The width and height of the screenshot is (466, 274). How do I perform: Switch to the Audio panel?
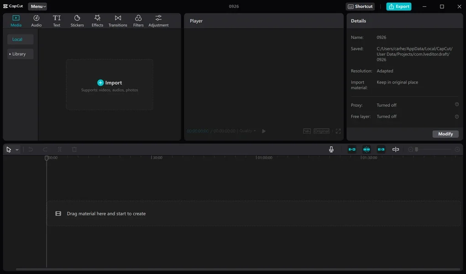36,20
